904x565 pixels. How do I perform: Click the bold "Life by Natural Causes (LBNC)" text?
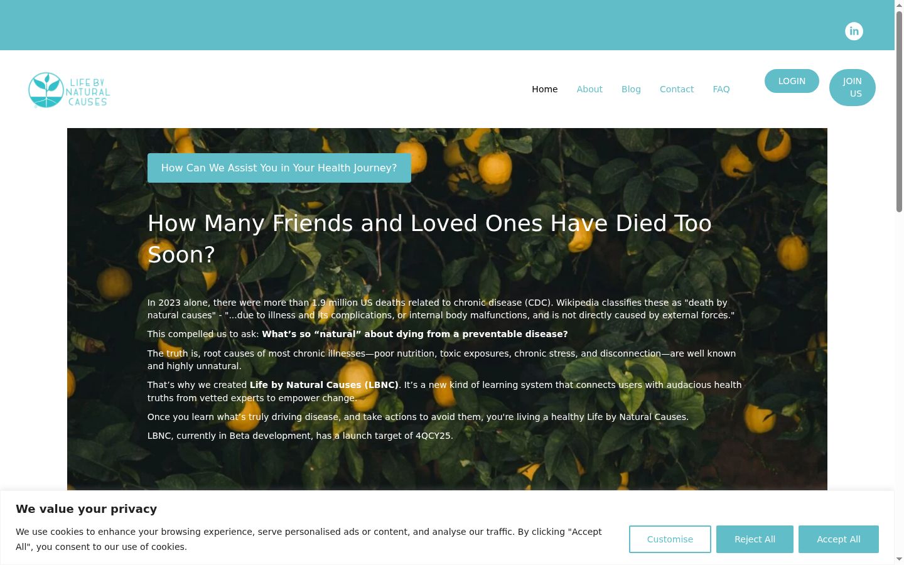click(324, 385)
